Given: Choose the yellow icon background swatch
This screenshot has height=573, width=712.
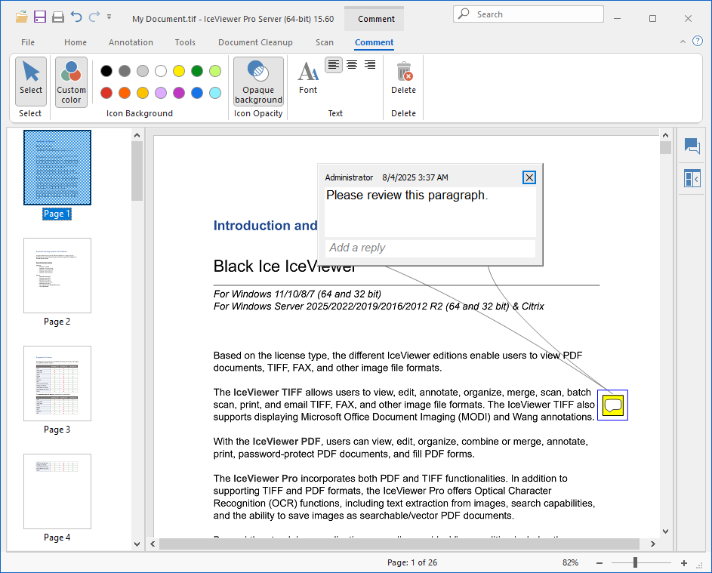Looking at the screenshot, I should point(179,71).
